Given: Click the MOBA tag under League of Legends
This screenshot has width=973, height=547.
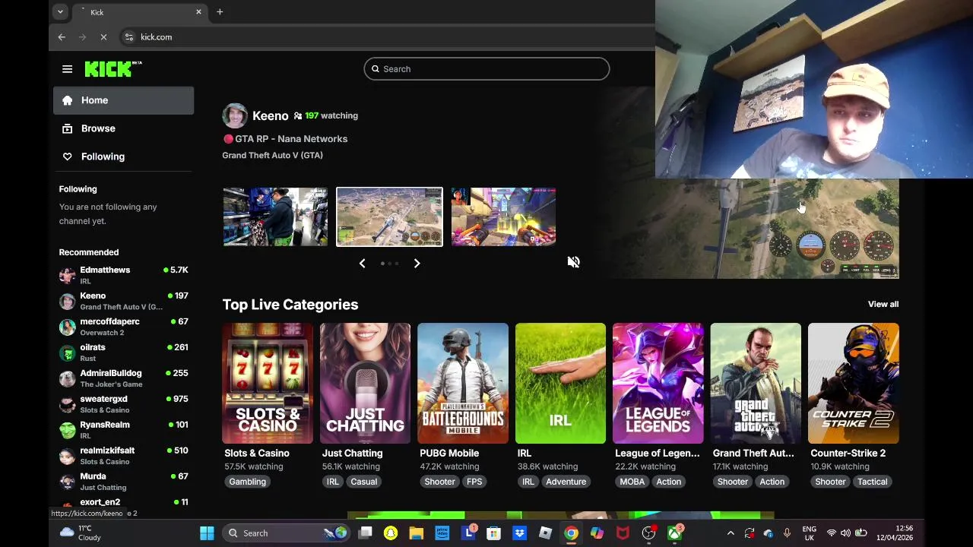Looking at the screenshot, I should (632, 482).
